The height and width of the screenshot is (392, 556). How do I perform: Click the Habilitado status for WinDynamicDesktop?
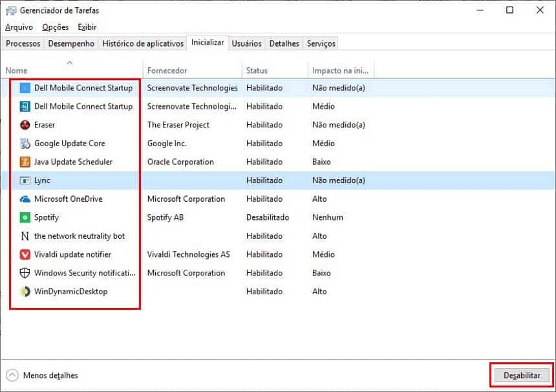264,291
